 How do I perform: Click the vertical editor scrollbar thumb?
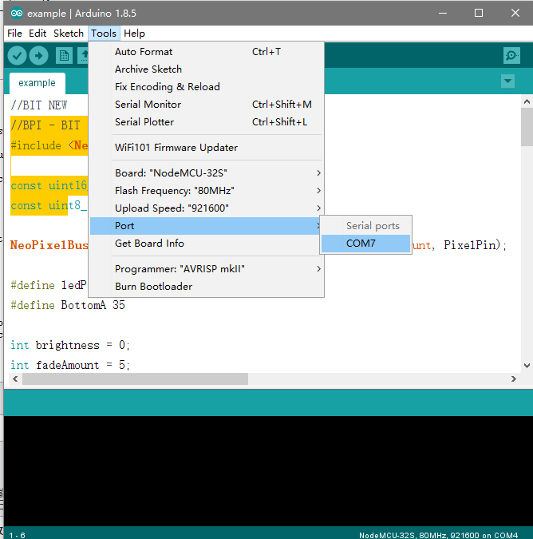click(527, 128)
